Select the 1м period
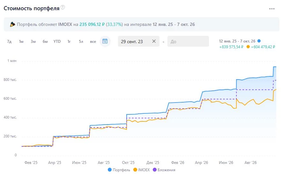Image resolution: width=281 pixels, height=177 pixels. tap(21, 42)
